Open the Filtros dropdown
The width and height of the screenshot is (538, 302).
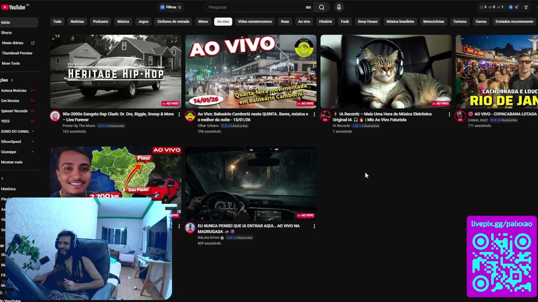[x=171, y=7]
